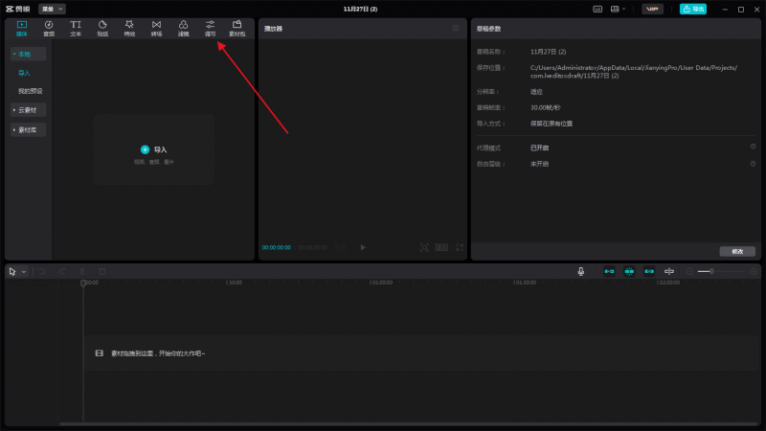The width and height of the screenshot is (766, 431).
Task: Open the 贴纸 (Stickers) tab
Action: [x=102, y=29]
